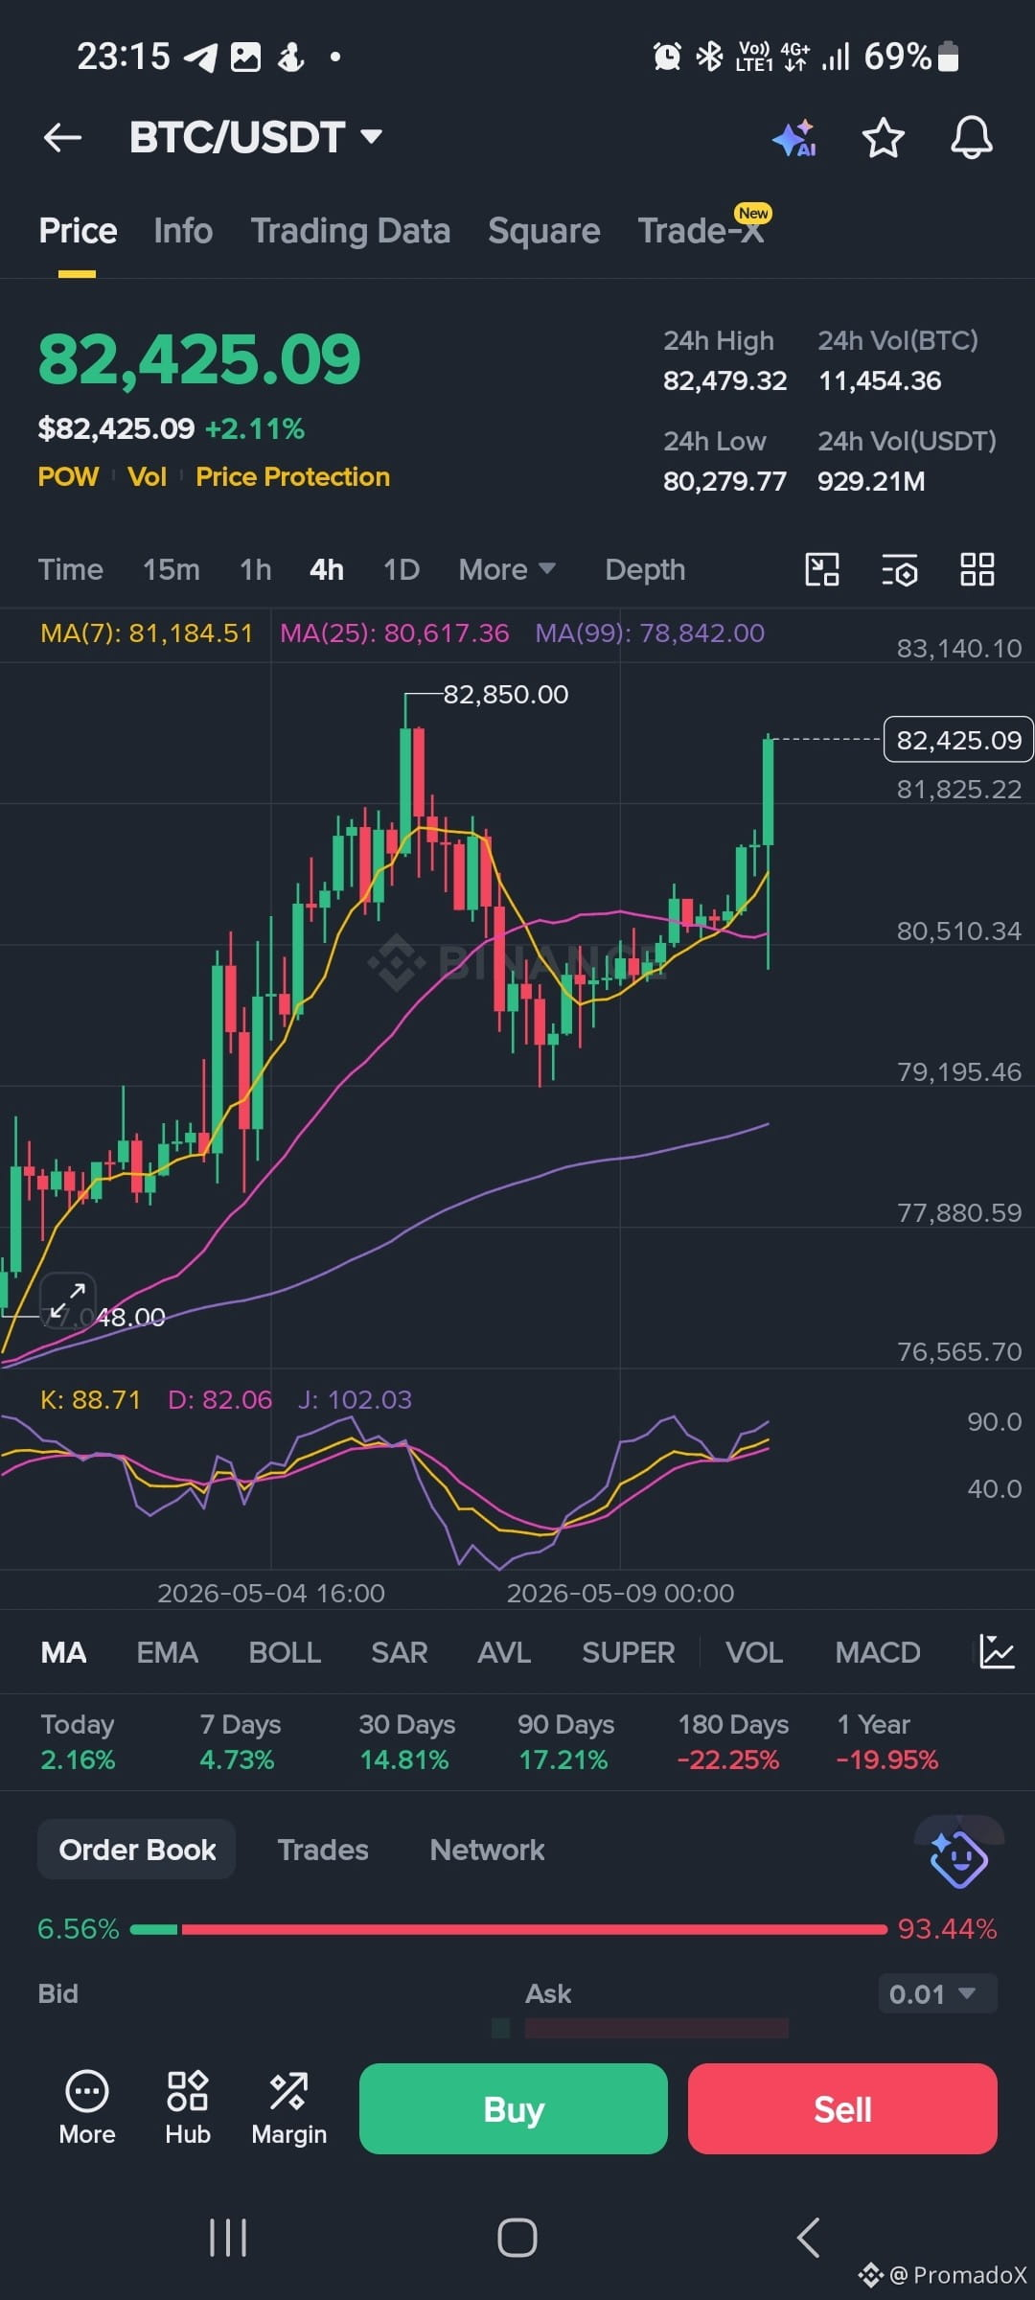Open the Trading Data tab
Viewport: 1035px width, 2300px height.
351,231
